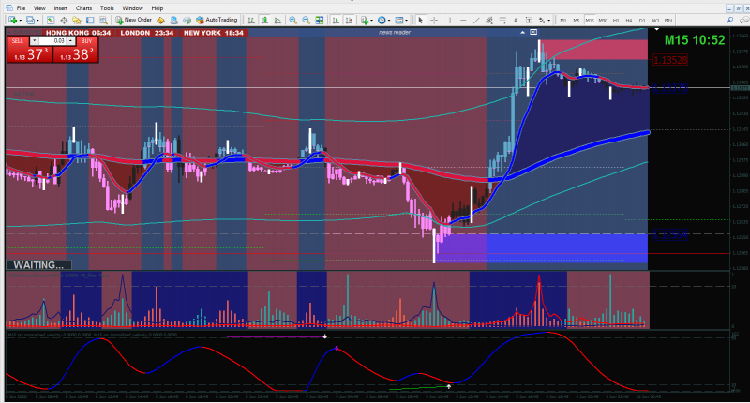Select the horizontal line drawing tool

click(x=463, y=20)
